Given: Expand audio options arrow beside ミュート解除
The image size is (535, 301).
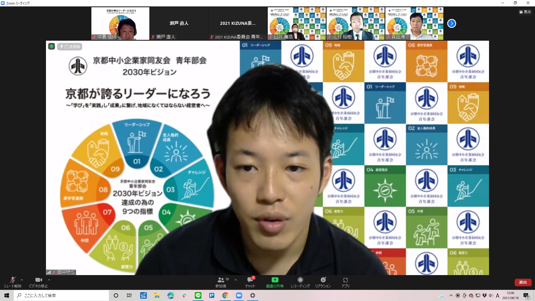Looking at the screenshot, I should coord(22,280).
